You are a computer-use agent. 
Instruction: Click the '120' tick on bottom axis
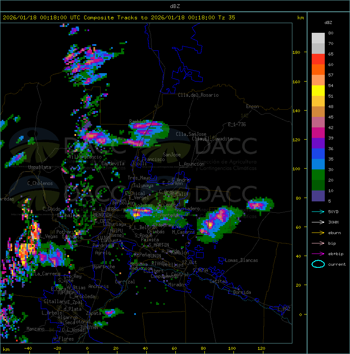[261, 349]
